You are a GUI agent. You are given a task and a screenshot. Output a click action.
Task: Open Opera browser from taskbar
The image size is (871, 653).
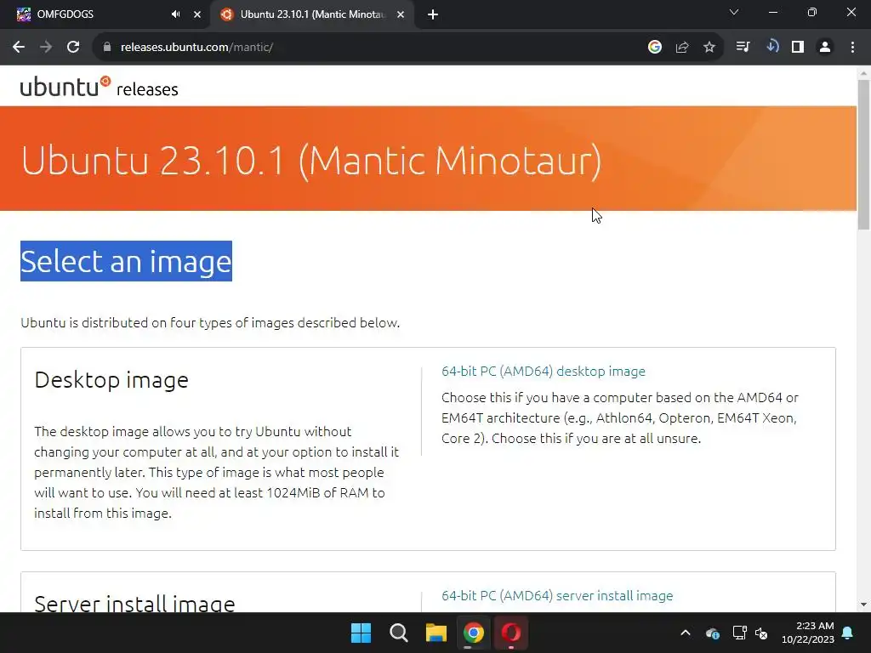[x=511, y=633]
